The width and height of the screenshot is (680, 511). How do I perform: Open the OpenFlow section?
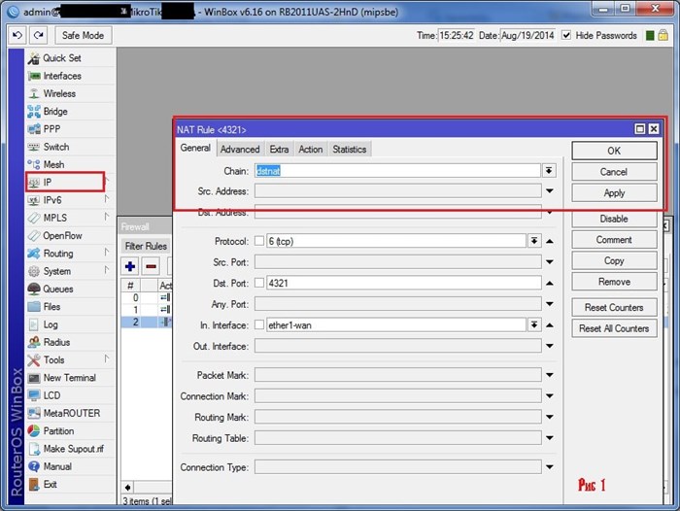62,236
